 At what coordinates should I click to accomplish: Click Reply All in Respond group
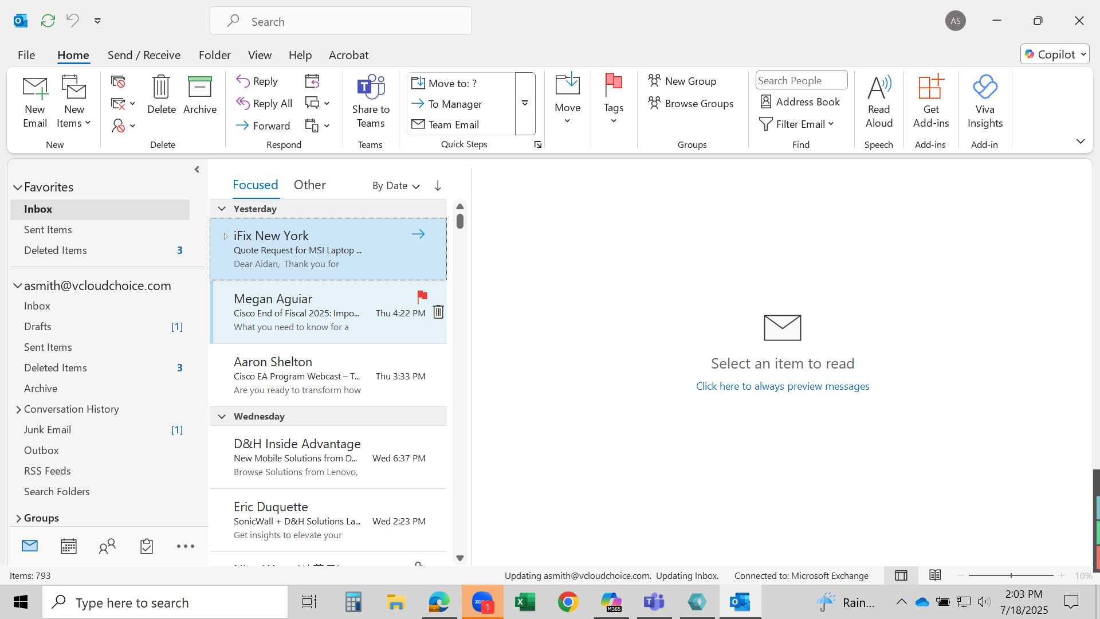pyautogui.click(x=264, y=103)
